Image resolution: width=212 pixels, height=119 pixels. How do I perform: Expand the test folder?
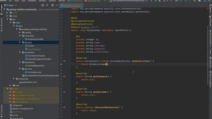click(x=10, y=85)
